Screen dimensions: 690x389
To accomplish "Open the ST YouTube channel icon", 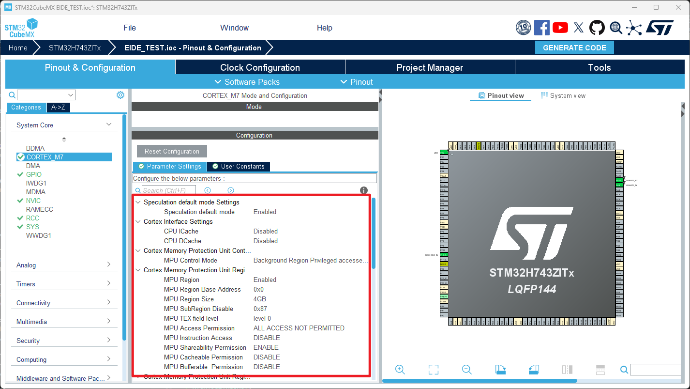I will 560,28.
